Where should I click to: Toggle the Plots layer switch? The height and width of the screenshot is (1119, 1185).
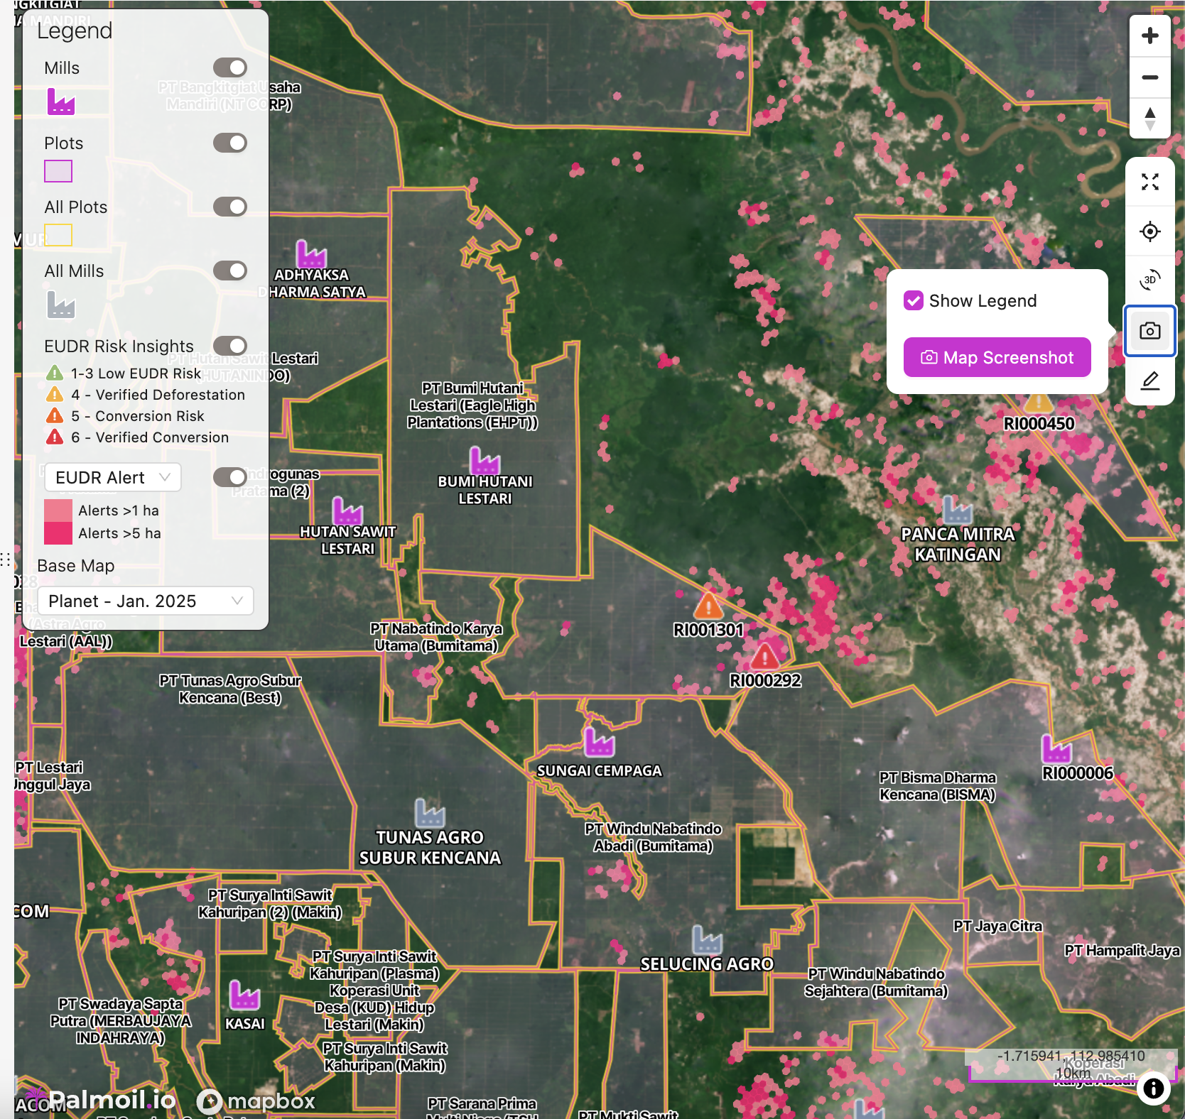pyautogui.click(x=230, y=143)
